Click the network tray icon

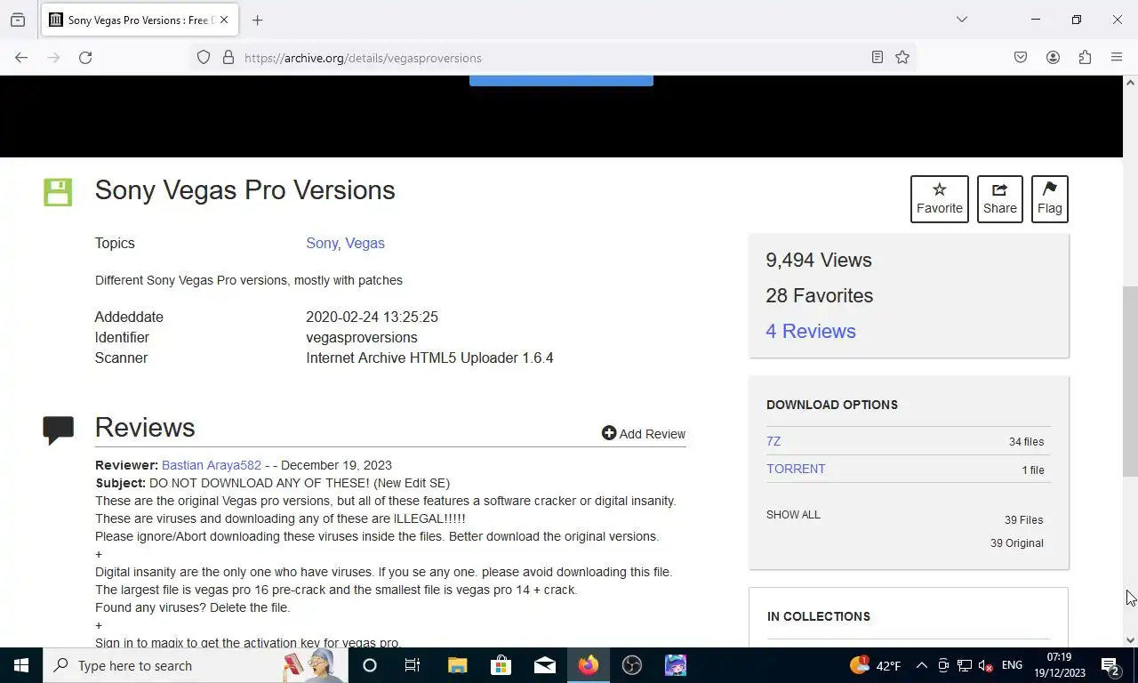pyautogui.click(x=964, y=665)
